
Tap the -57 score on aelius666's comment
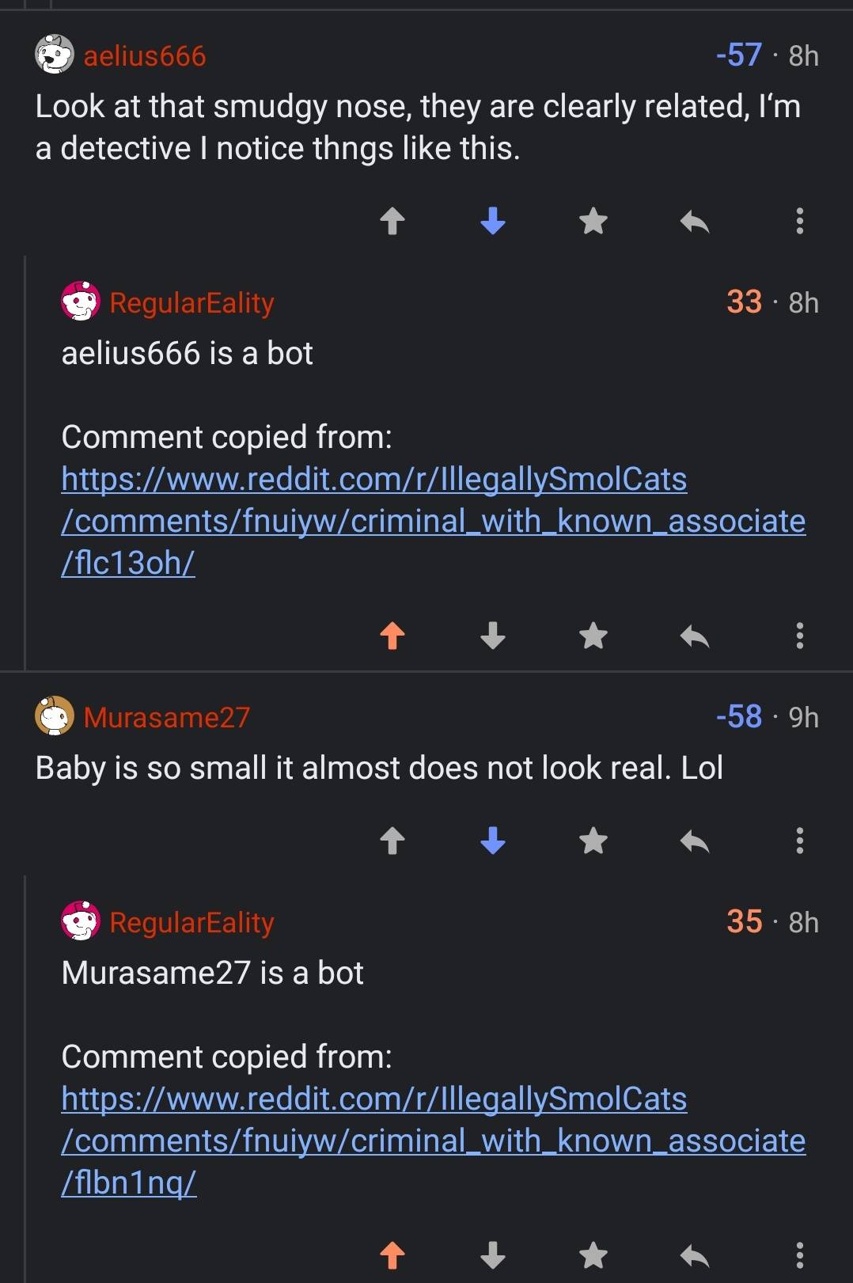(x=738, y=55)
